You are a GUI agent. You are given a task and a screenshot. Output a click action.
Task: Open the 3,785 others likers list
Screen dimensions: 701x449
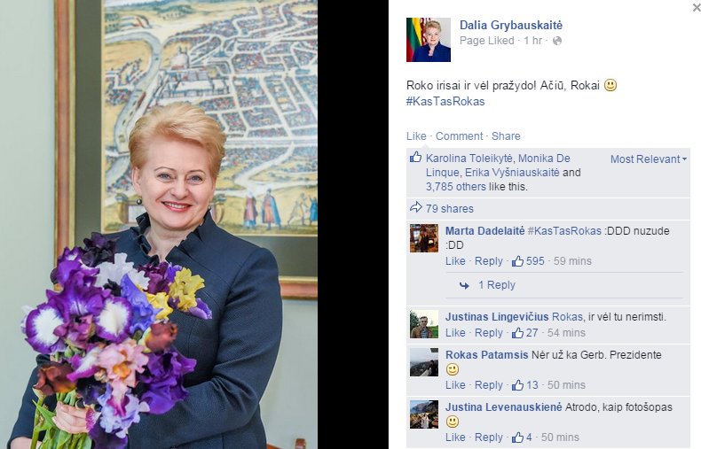tap(455, 187)
